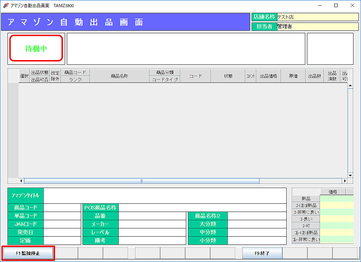Screen dimensions: 361x262
Task: Click the 店舗名称 field showing テスト店
Action: click(317, 17)
